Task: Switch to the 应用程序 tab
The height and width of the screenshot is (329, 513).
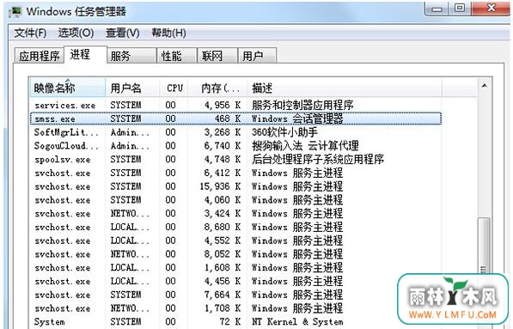Action: click(x=40, y=56)
